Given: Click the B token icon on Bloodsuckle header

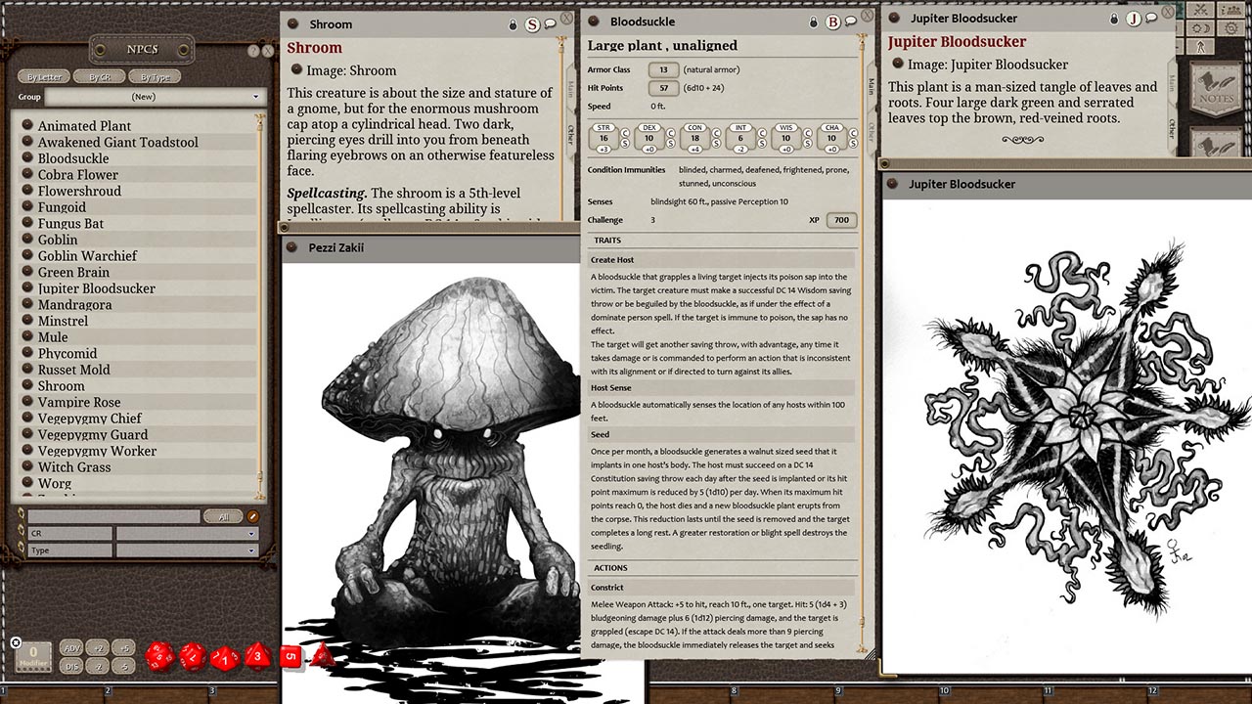Looking at the screenshot, I should coord(833,22).
